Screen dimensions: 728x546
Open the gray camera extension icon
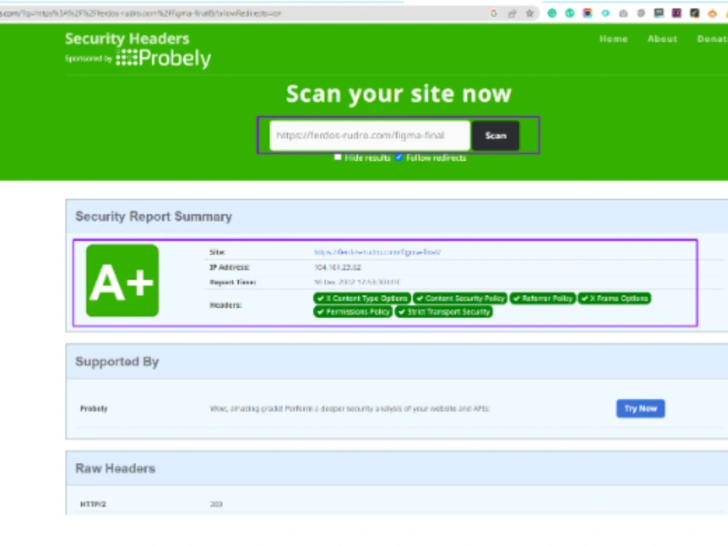[x=624, y=13]
